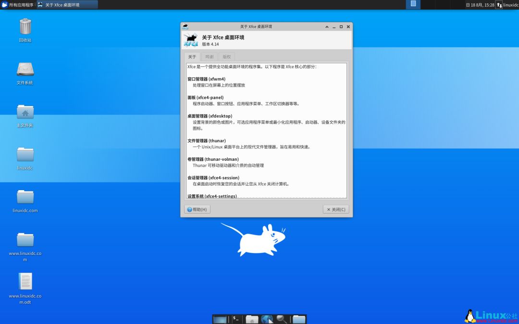Click the show desktop icon in the dock

220,319
